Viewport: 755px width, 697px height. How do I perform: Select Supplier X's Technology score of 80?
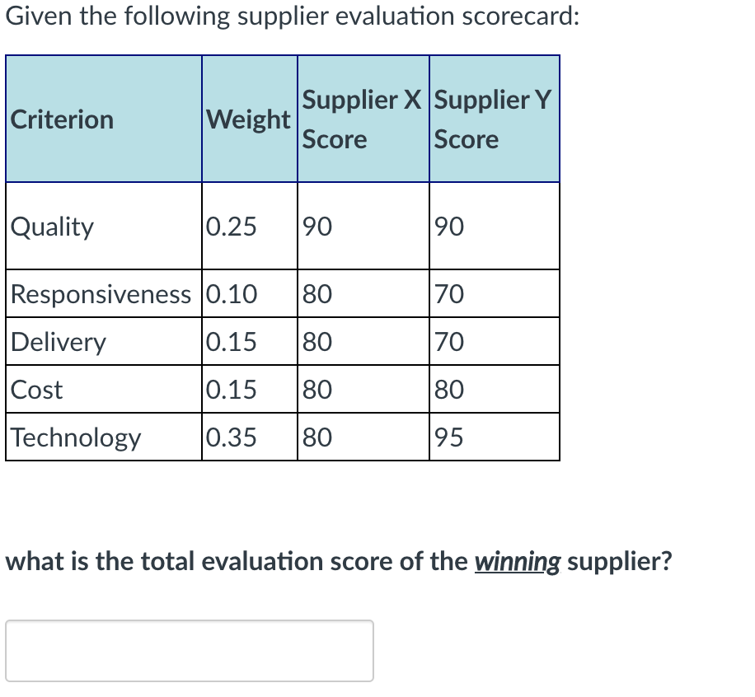(315, 437)
